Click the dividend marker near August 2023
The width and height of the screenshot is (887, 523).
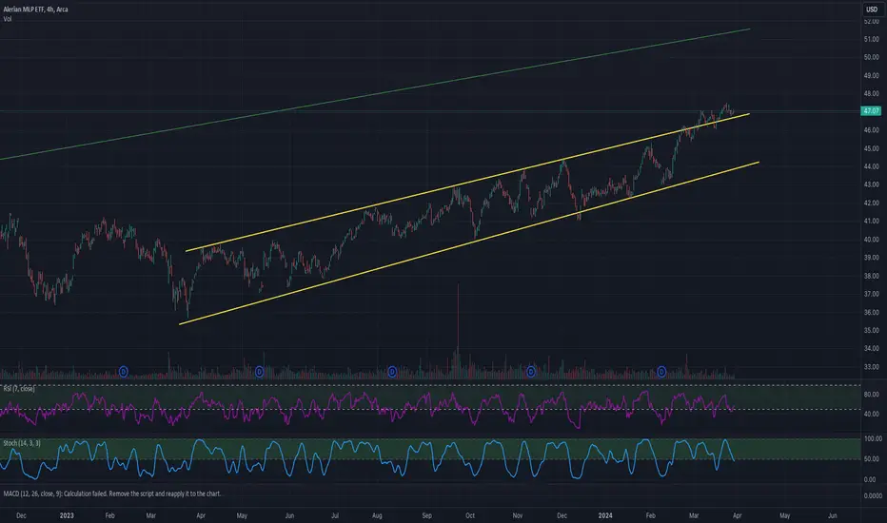coord(392,372)
